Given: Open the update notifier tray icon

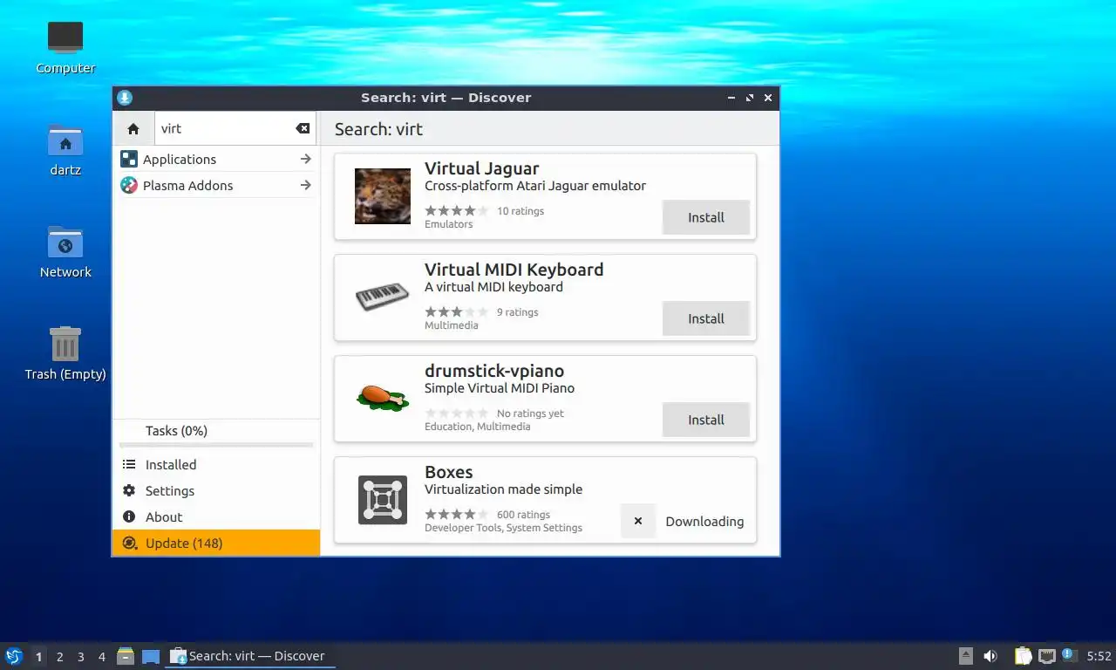Looking at the screenshot, I should pyautogui.click(x=1069, y=655).
